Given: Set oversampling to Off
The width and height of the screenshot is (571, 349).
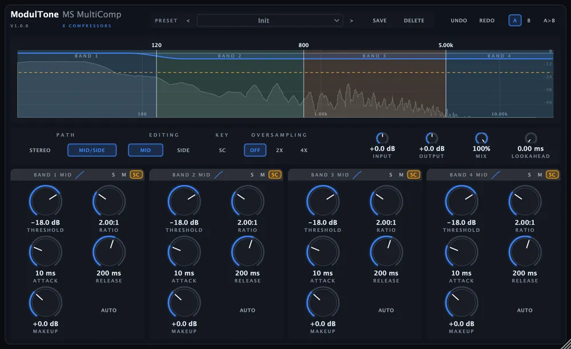Looking at the screenshot, I should click(255, 150).
